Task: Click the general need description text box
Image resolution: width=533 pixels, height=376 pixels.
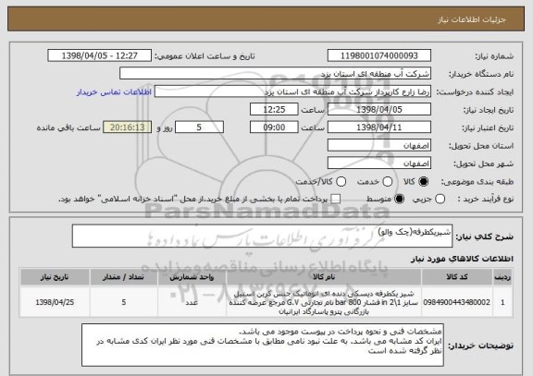Action: coord(262,237)
